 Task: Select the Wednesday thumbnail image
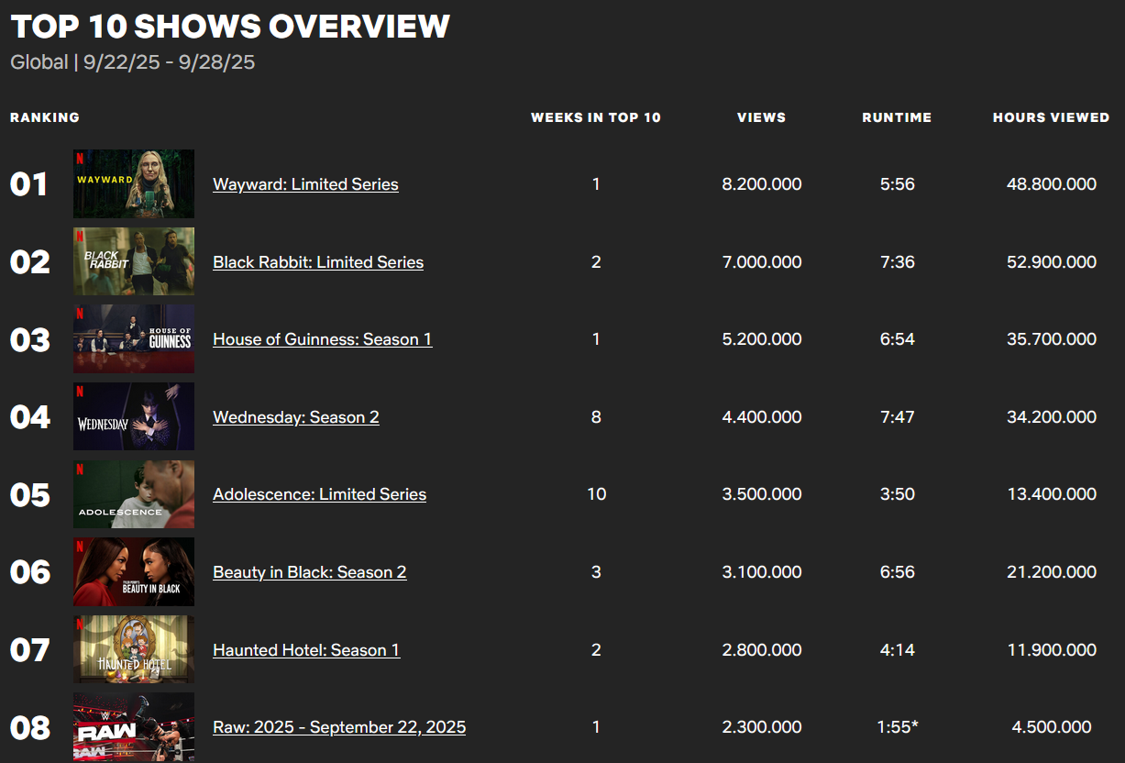point(134,416)
